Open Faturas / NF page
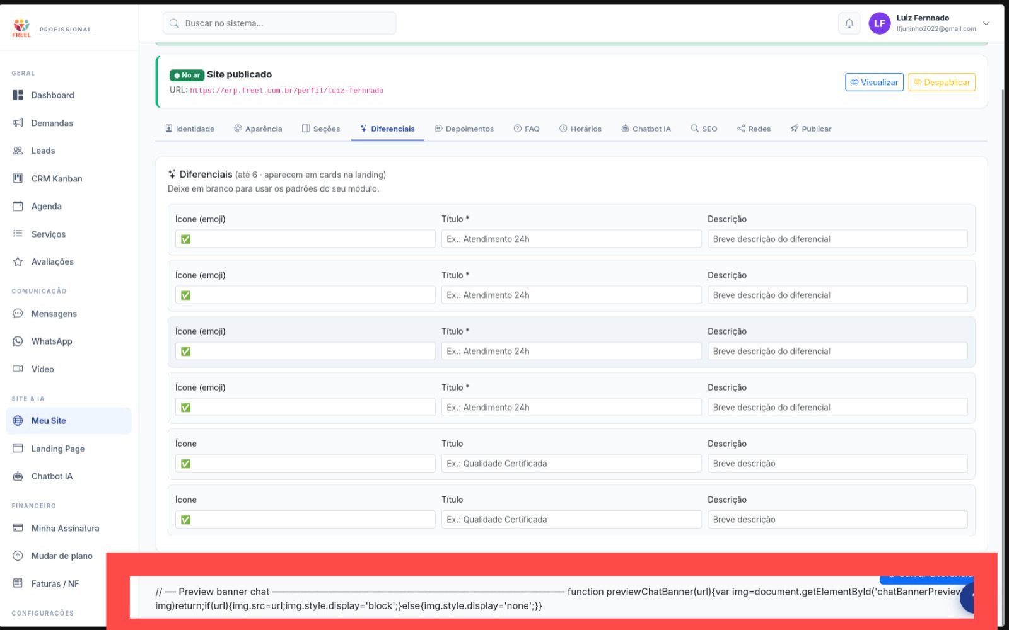 (x=55, y=583)
